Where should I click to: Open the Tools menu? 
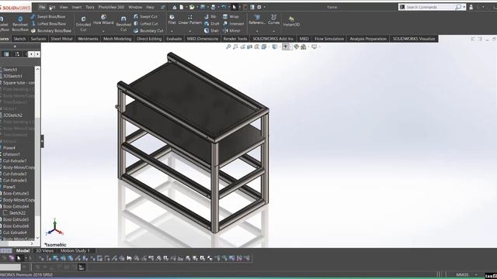90,7
